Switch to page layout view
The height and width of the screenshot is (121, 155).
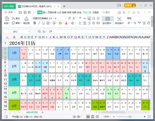click(93, 117)
